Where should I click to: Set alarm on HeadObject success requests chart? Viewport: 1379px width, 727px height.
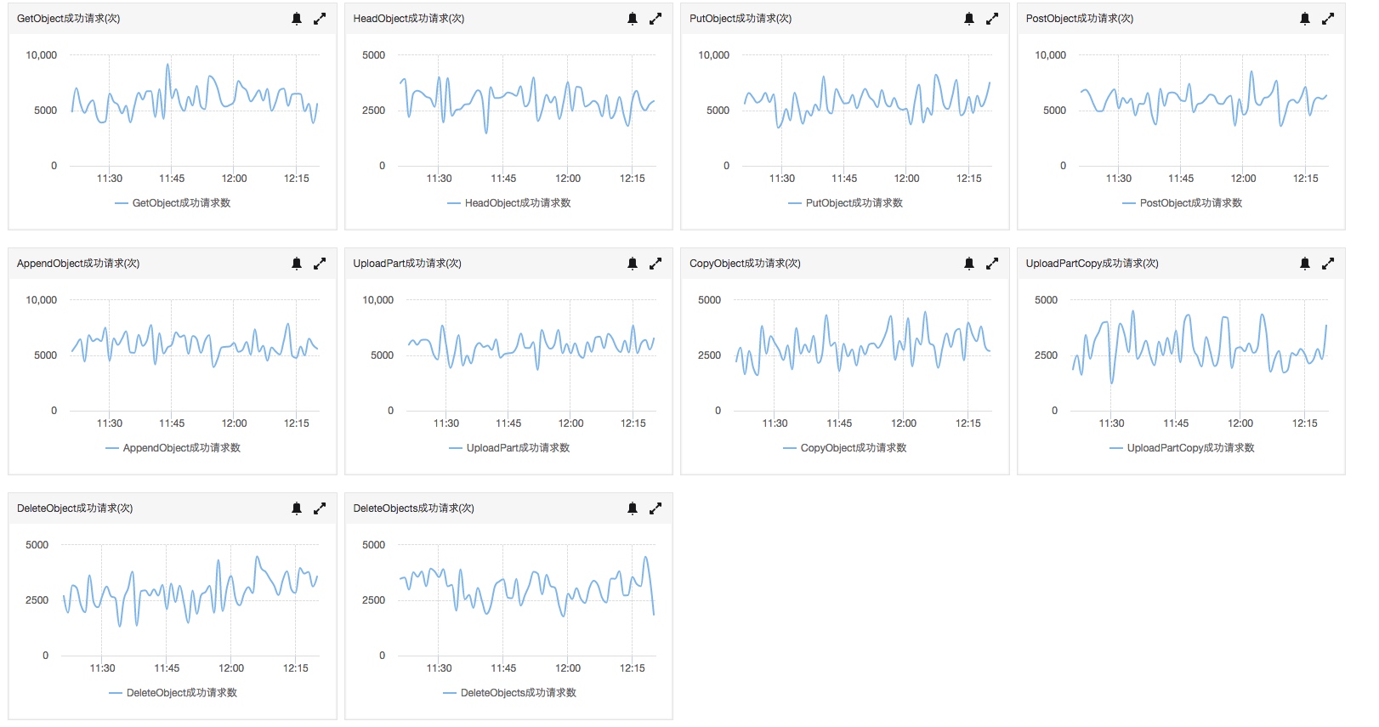(633, 19)
